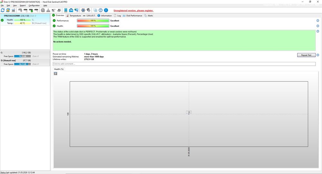This screenshot has width=322, height=174.
Task: Click the help icon next to Repeat Test
Action: pos(318,55)
